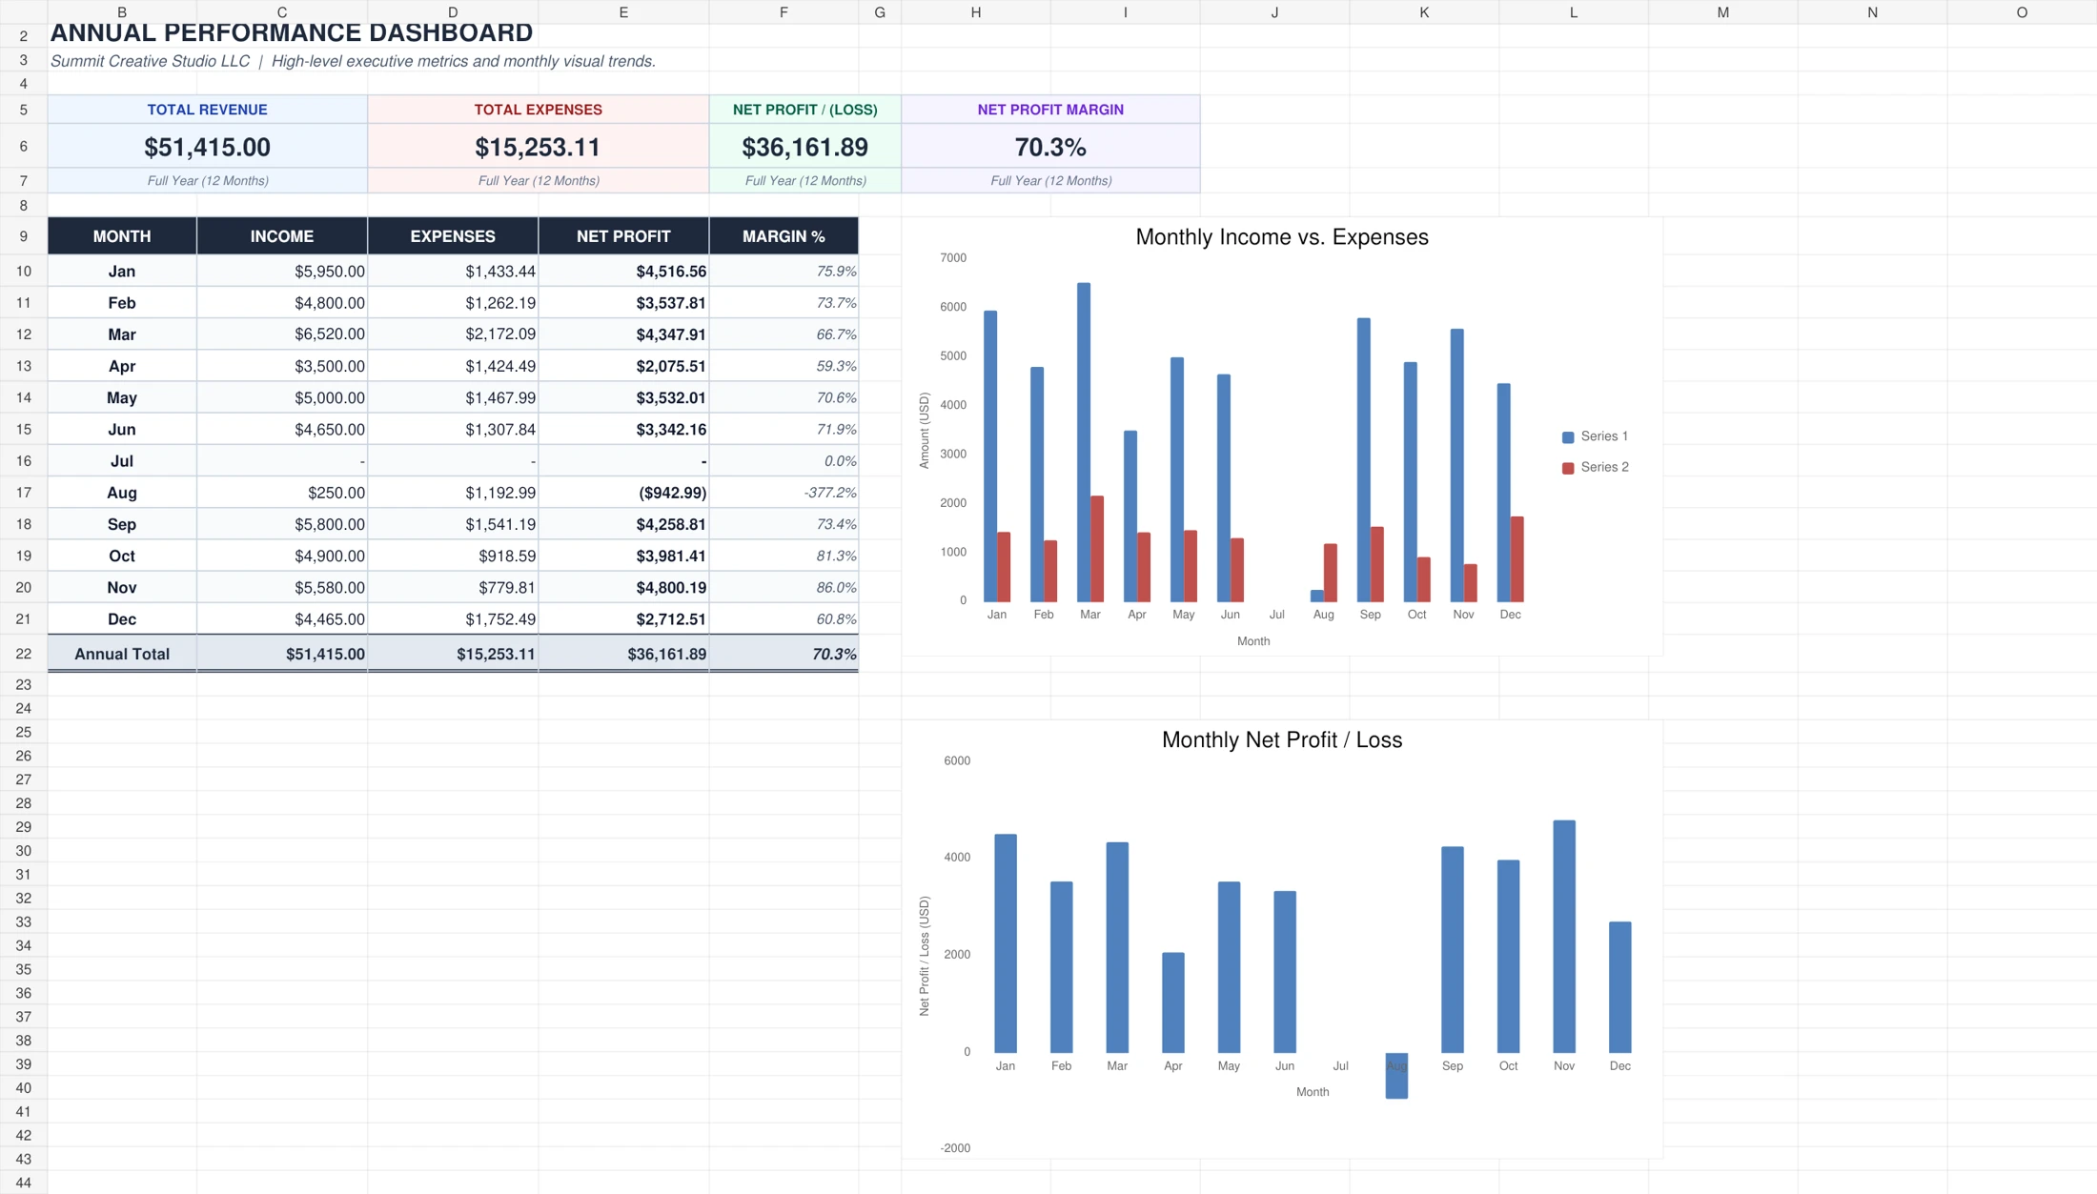Select the Nov bar in net profit chart
Screen dimensions: 2097x1194
[1564, 937]
